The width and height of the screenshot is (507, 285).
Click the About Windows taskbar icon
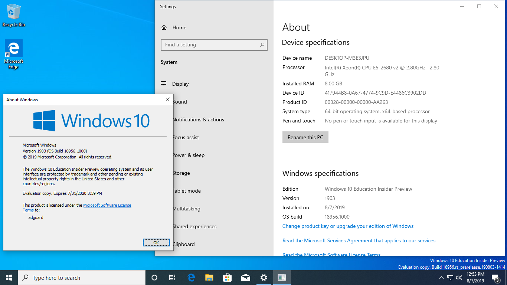(x=282, y=278)
